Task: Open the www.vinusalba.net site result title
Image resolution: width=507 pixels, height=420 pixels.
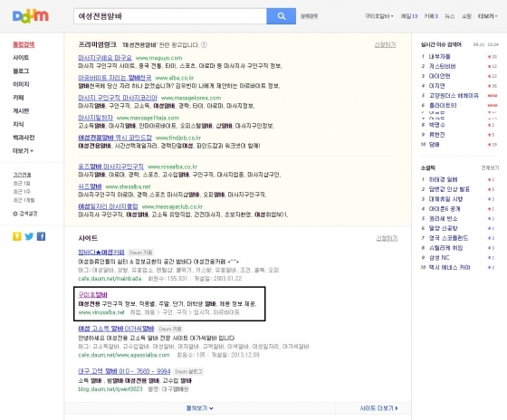Action: point(92,294)
